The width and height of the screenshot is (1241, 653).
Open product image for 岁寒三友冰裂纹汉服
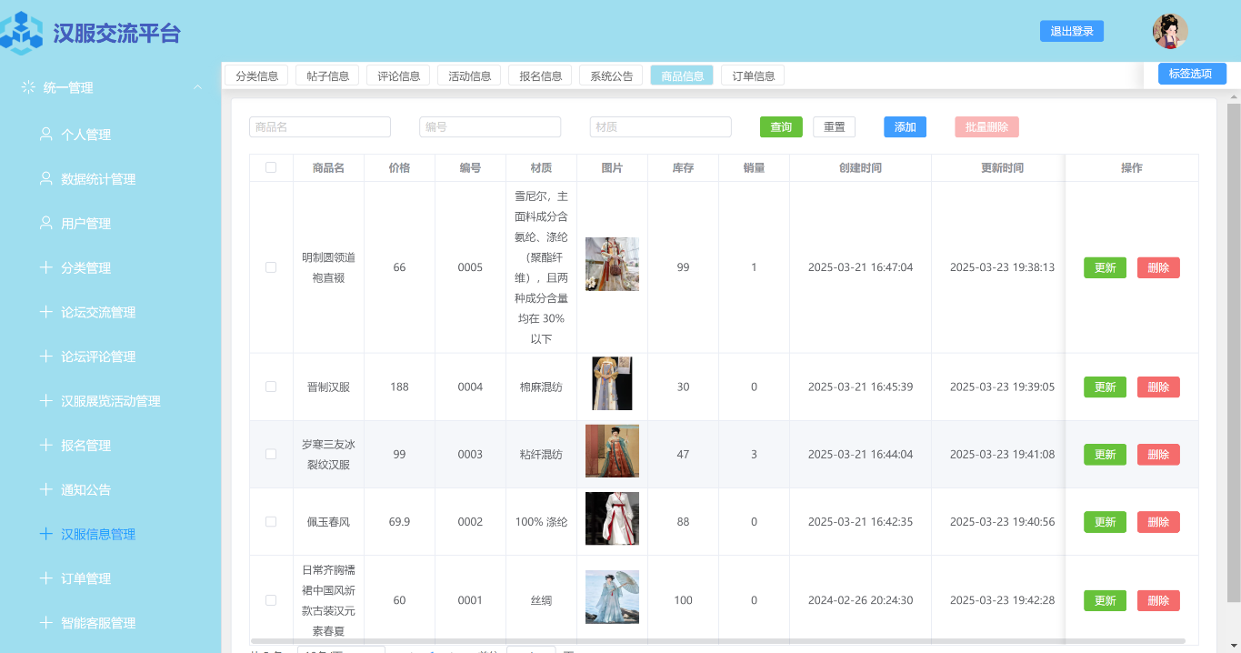point(612,451)
